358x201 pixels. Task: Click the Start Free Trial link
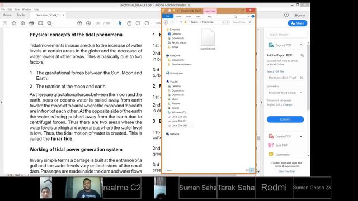click(x=287, y=171)
